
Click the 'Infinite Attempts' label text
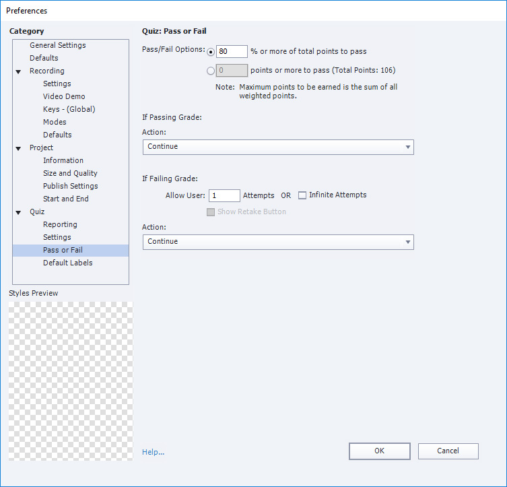point(338,195)
